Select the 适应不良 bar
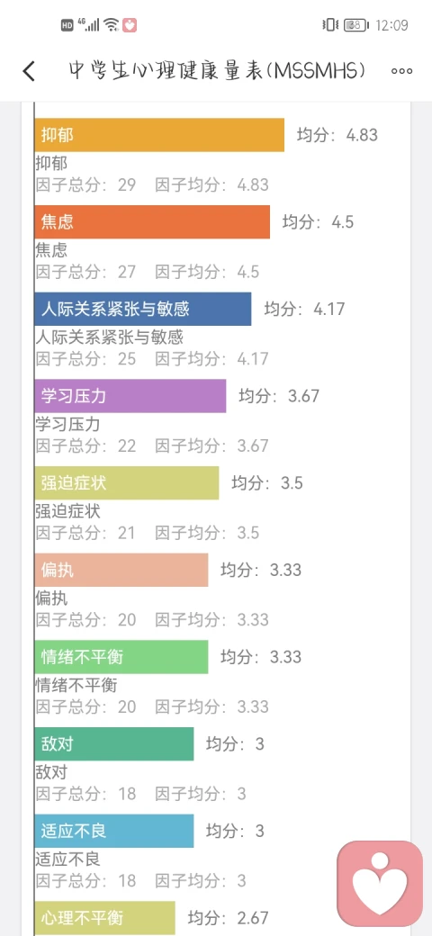This screenshot has height=936, width=432. 114,831
